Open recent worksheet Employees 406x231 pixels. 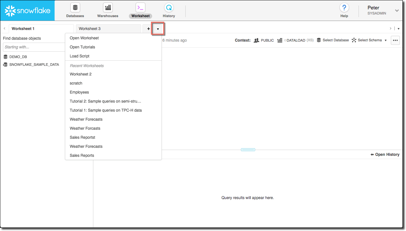click(x=113, y=92)
